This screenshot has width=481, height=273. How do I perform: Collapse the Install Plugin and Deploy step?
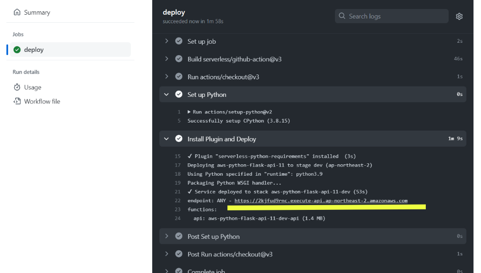point(167,139)
